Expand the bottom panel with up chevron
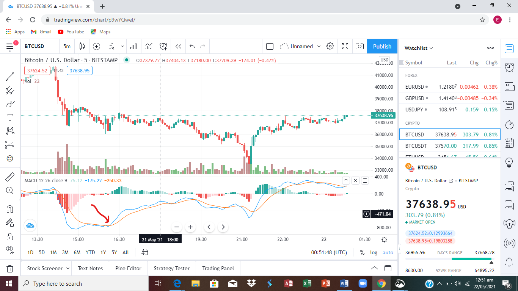This screenshot has width=518, height=291. click(x=374, y=268)
